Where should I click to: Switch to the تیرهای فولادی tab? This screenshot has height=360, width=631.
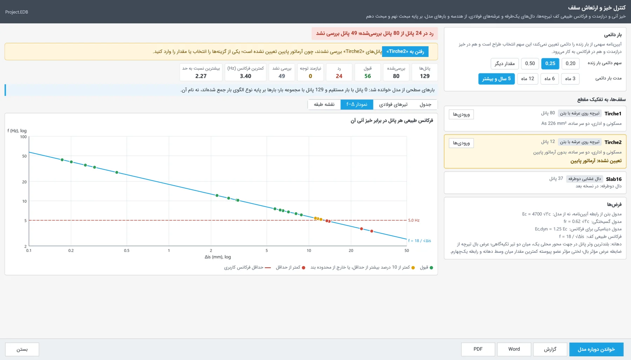pyautogui.click(x=393, y=104)
